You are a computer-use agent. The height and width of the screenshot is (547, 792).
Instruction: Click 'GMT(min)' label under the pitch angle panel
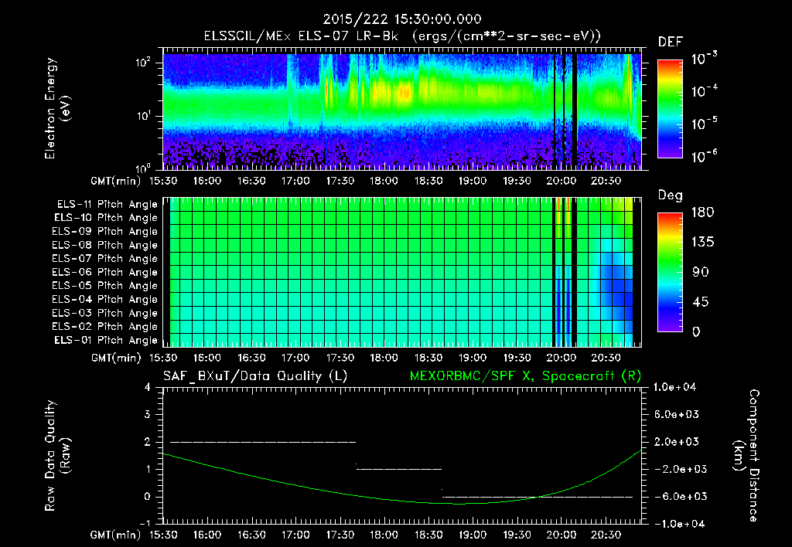click(116, 358)
